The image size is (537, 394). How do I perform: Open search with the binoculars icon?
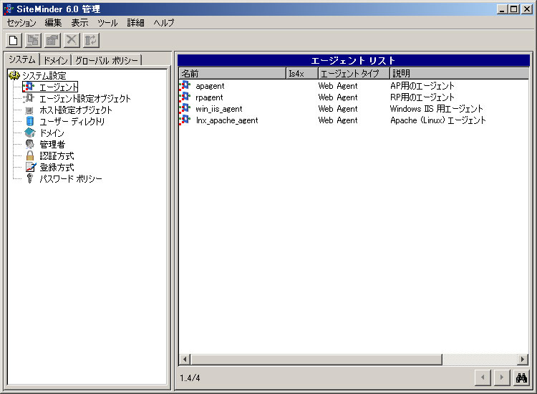click(x=521, y=378)
